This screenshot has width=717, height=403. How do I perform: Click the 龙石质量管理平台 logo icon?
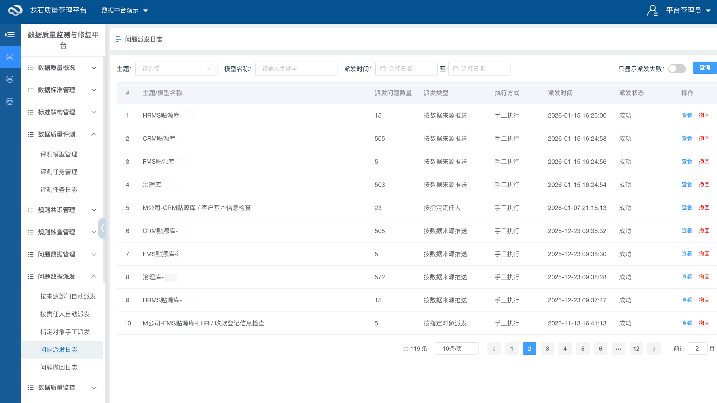click(15, 10)
